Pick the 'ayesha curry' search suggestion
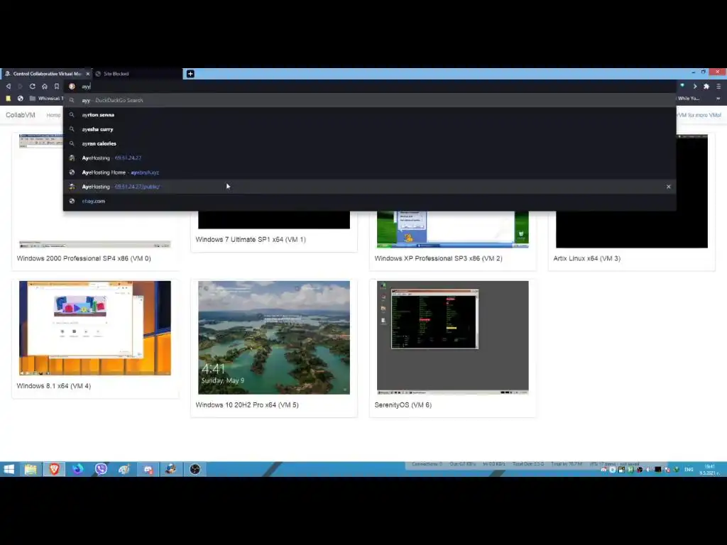This screenshot has height=545, width=727. pyautogui.click(x=369, y=129)
